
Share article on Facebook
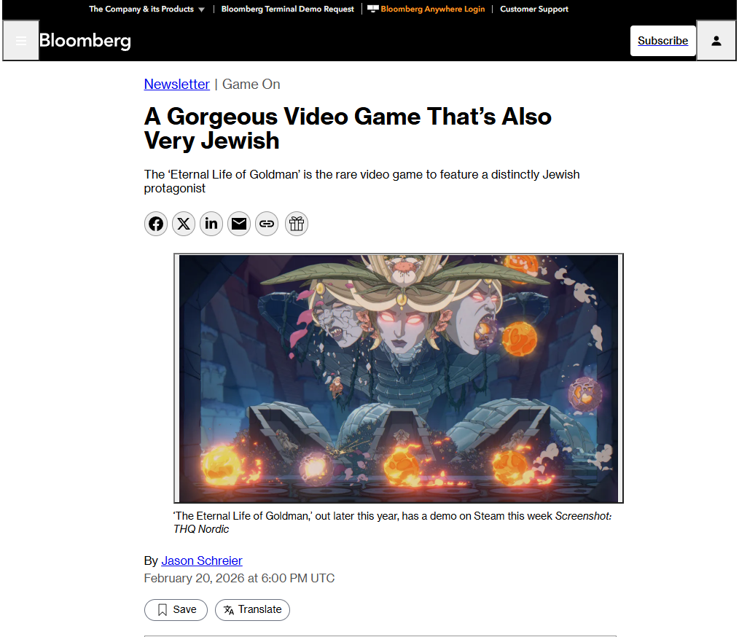pos(156,224)
